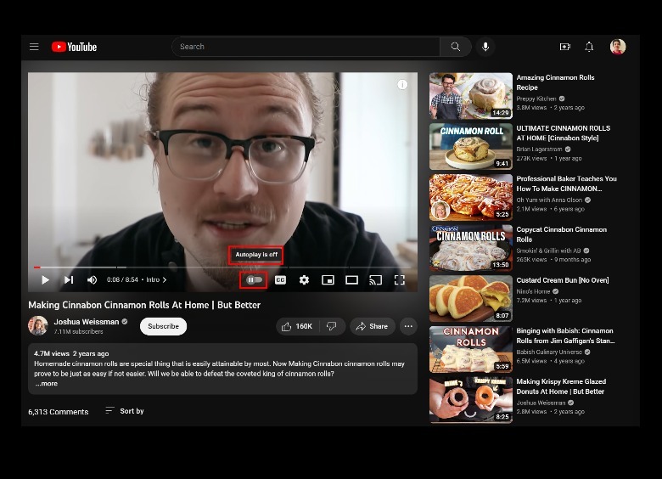Open the Professional Baker Teaches You video thumbnail
Image resolution: width=662 pixels, height=479 pixels.
pos(471,197)
